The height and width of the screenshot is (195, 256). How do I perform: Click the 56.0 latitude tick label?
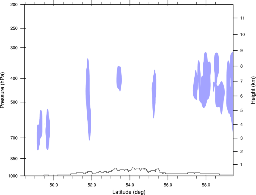coord(168,185)
